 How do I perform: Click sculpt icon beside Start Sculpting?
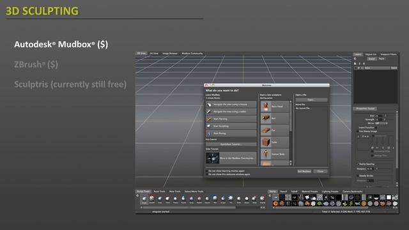point(209,126)
